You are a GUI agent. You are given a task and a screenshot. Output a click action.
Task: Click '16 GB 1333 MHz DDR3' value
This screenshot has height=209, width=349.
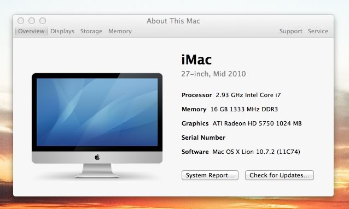point(244,109)
